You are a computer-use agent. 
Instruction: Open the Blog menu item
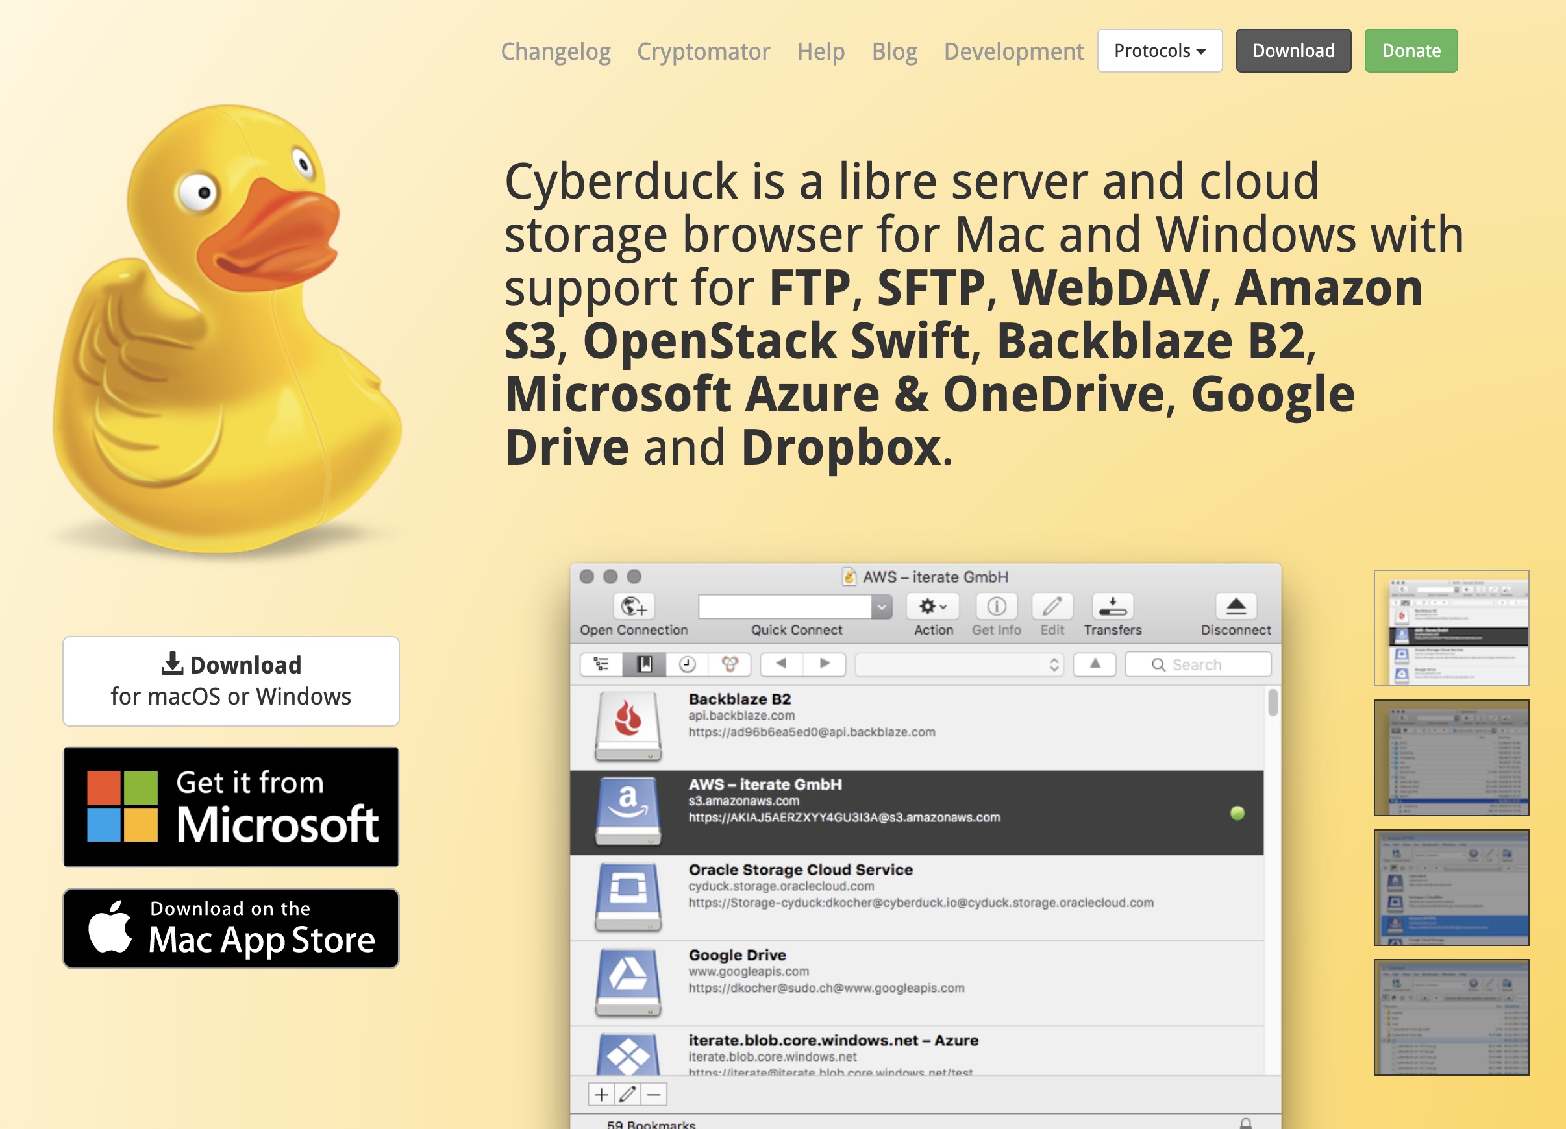click(896, 49)
